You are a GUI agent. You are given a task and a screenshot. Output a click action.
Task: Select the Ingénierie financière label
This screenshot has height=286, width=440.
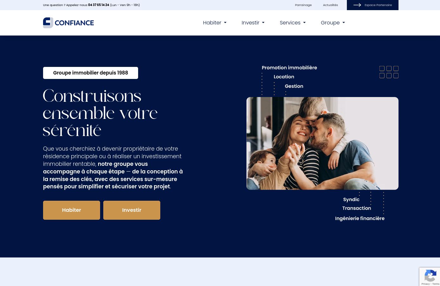[360, 218]
